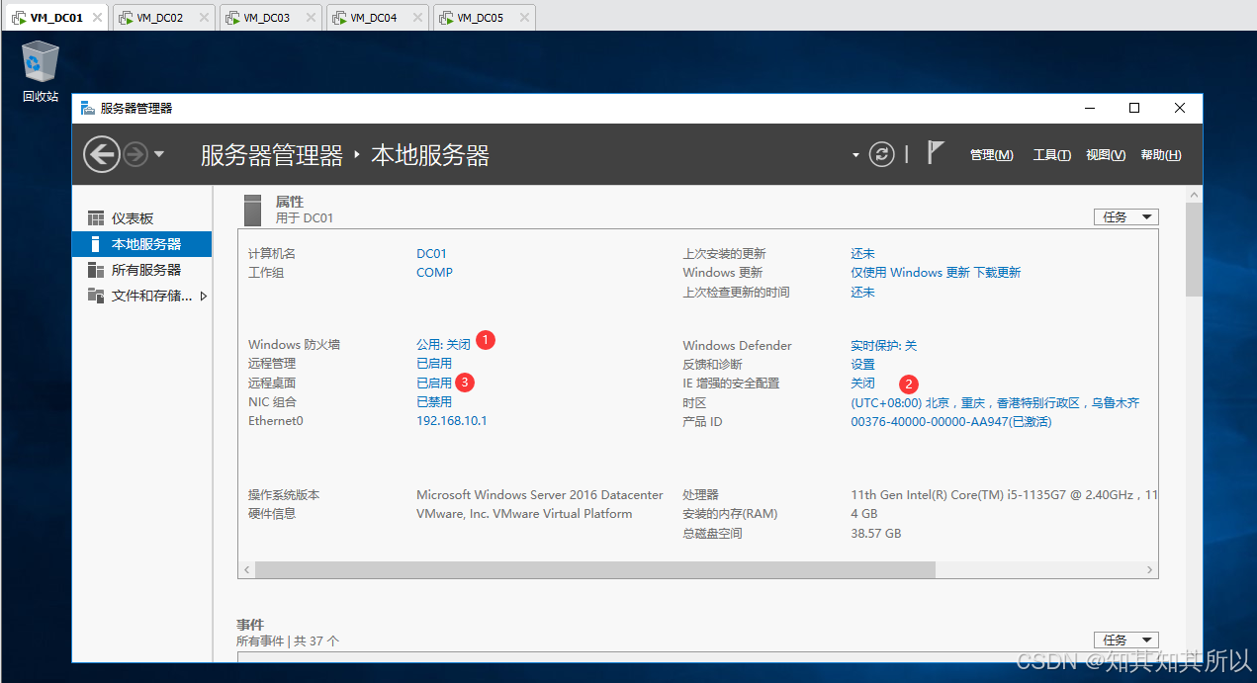Select 本地服务器 in the sidebar
The image size is (1257, 683).
(142, 244)
